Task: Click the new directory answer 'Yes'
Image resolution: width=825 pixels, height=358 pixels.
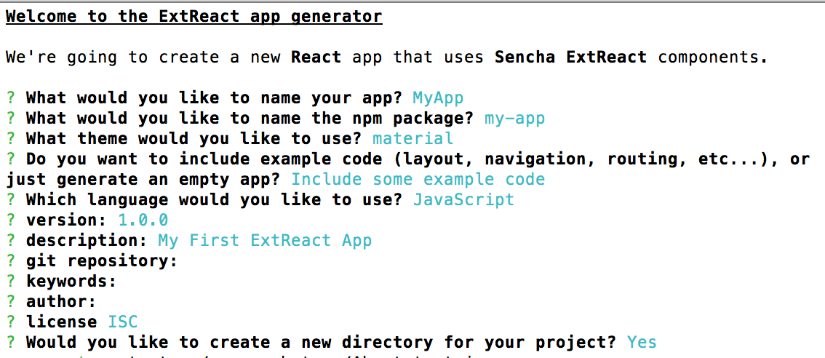Action: 642,342
